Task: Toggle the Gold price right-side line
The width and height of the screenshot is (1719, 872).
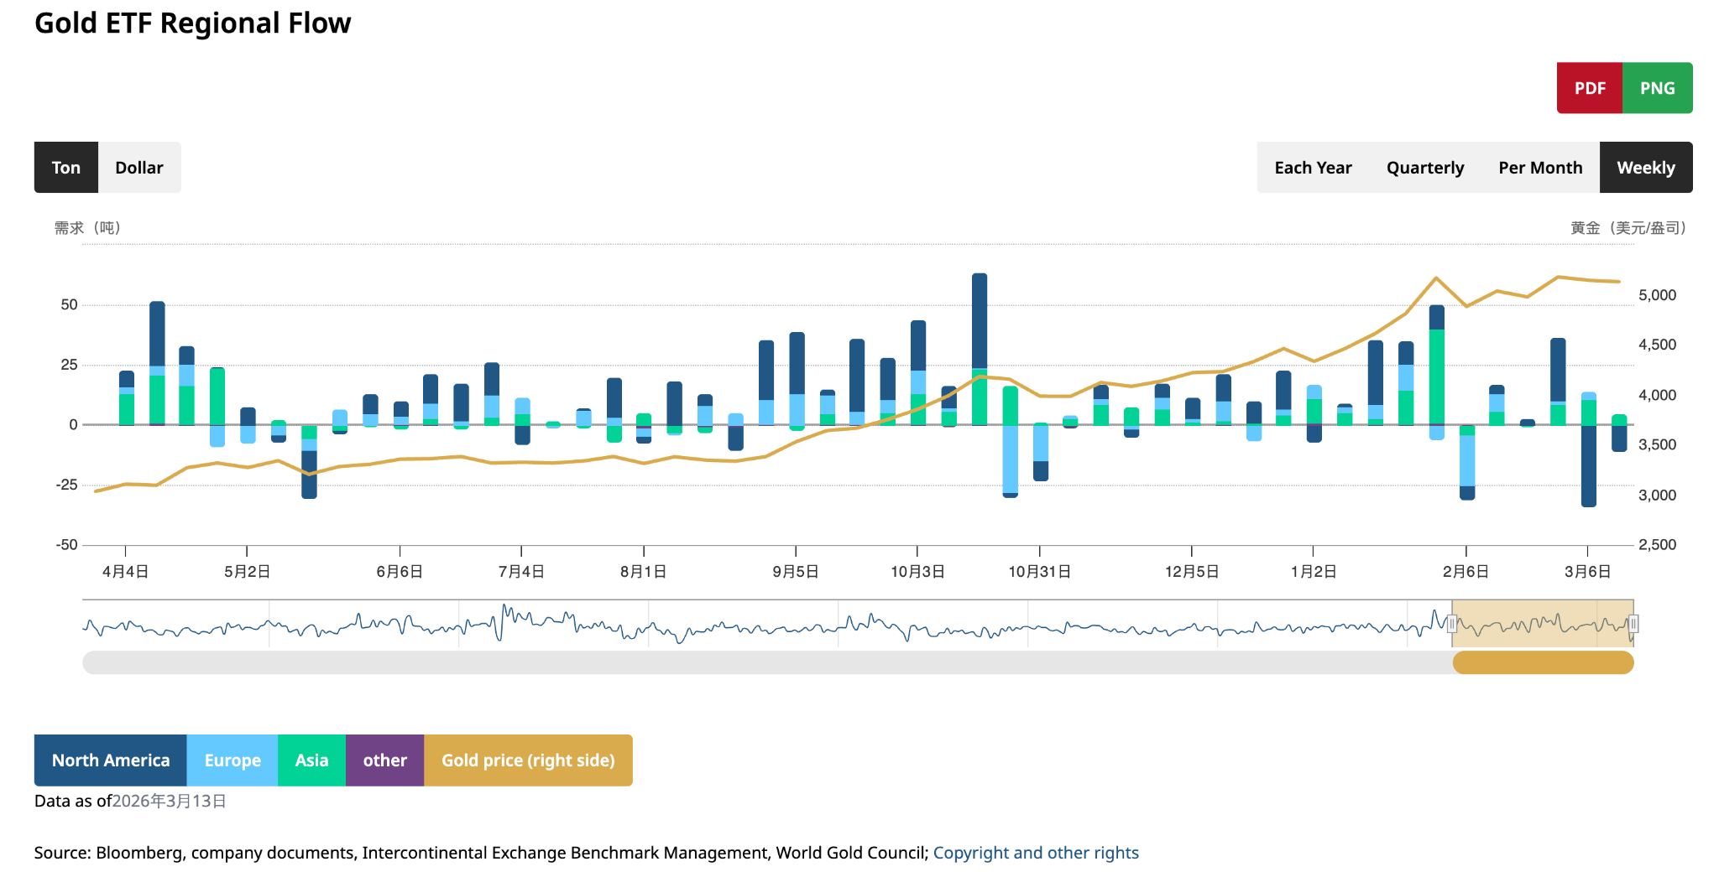Action: coord(529,760)
